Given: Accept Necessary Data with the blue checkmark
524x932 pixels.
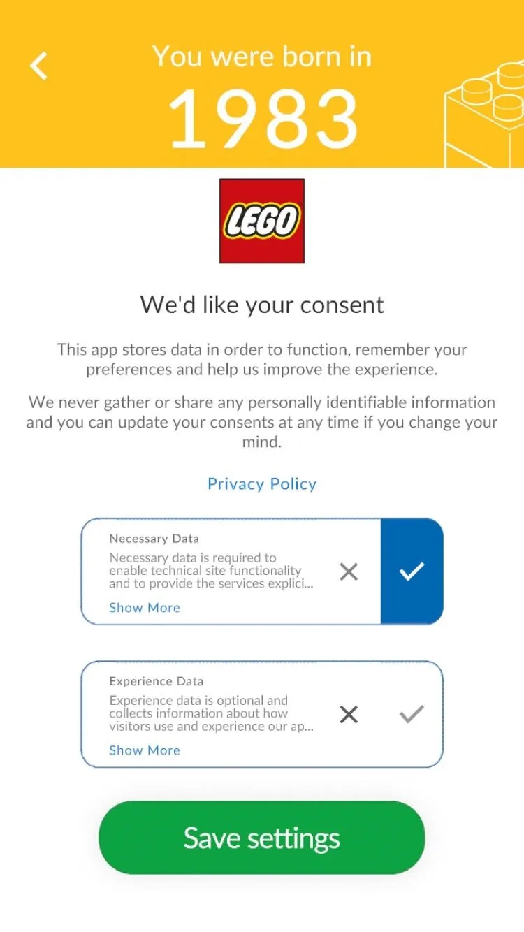Looking at the screenshot, I should (x=412, y=571).
